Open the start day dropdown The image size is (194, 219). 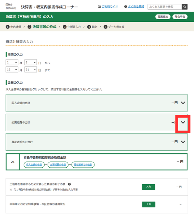pos(31,62)
